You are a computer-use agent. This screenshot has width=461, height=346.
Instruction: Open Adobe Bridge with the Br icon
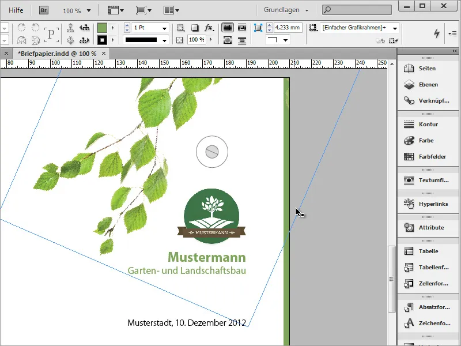tap(44, 10)
